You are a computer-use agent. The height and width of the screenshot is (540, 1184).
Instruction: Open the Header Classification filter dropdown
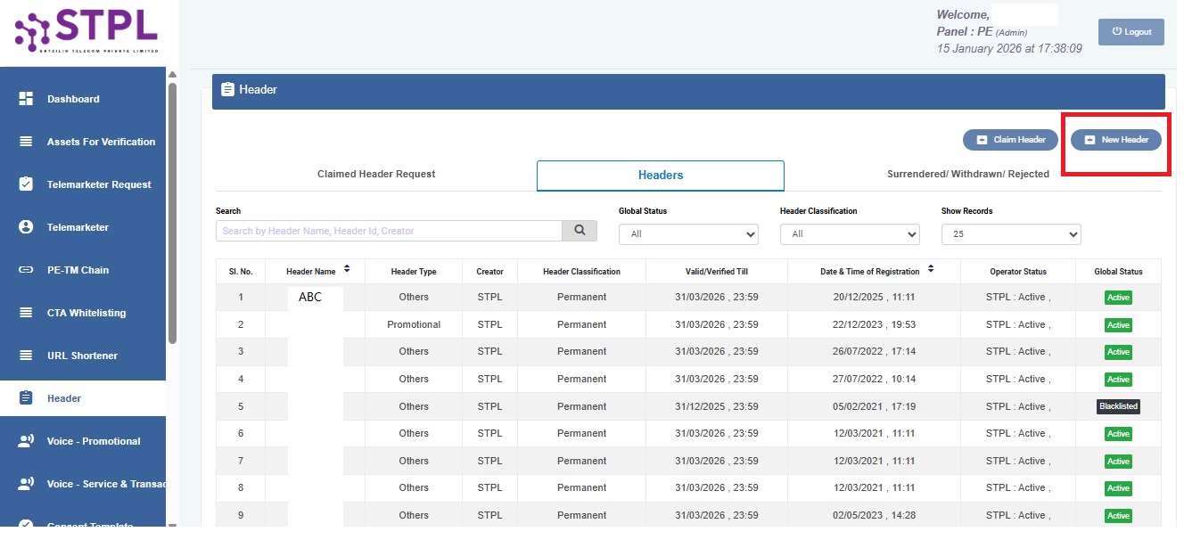[849, 233]
